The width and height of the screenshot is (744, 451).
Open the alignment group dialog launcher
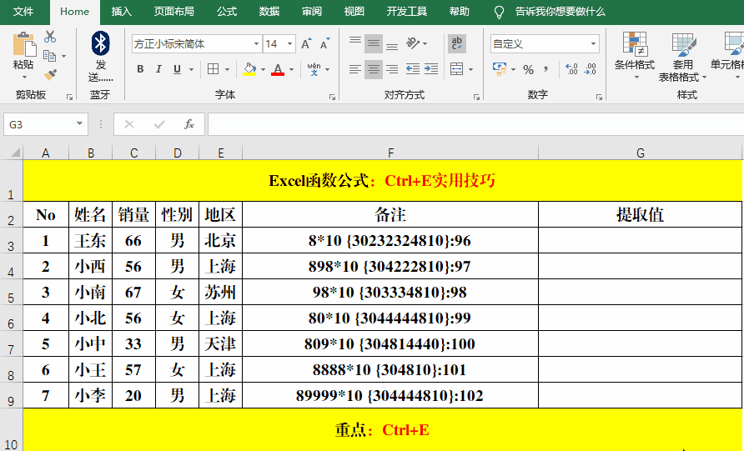click(x=476, y=97)
